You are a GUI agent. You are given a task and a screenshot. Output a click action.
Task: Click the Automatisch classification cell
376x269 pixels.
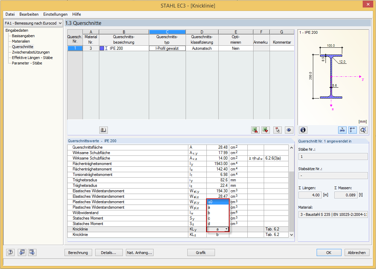click(x=202, y=48)
